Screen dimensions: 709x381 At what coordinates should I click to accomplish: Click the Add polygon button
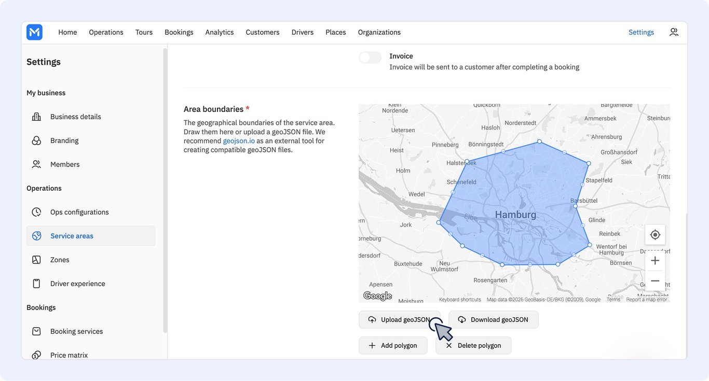point(393,346)
